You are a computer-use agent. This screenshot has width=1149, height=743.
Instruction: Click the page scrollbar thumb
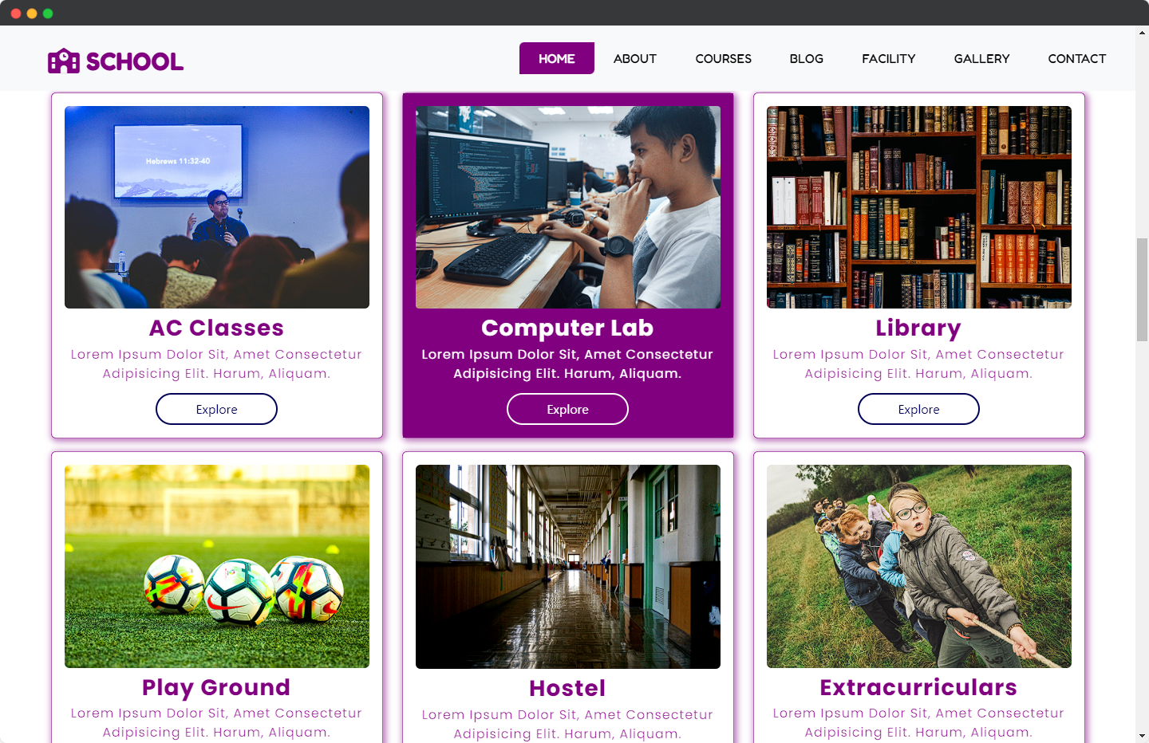(x=1142, y=289)
